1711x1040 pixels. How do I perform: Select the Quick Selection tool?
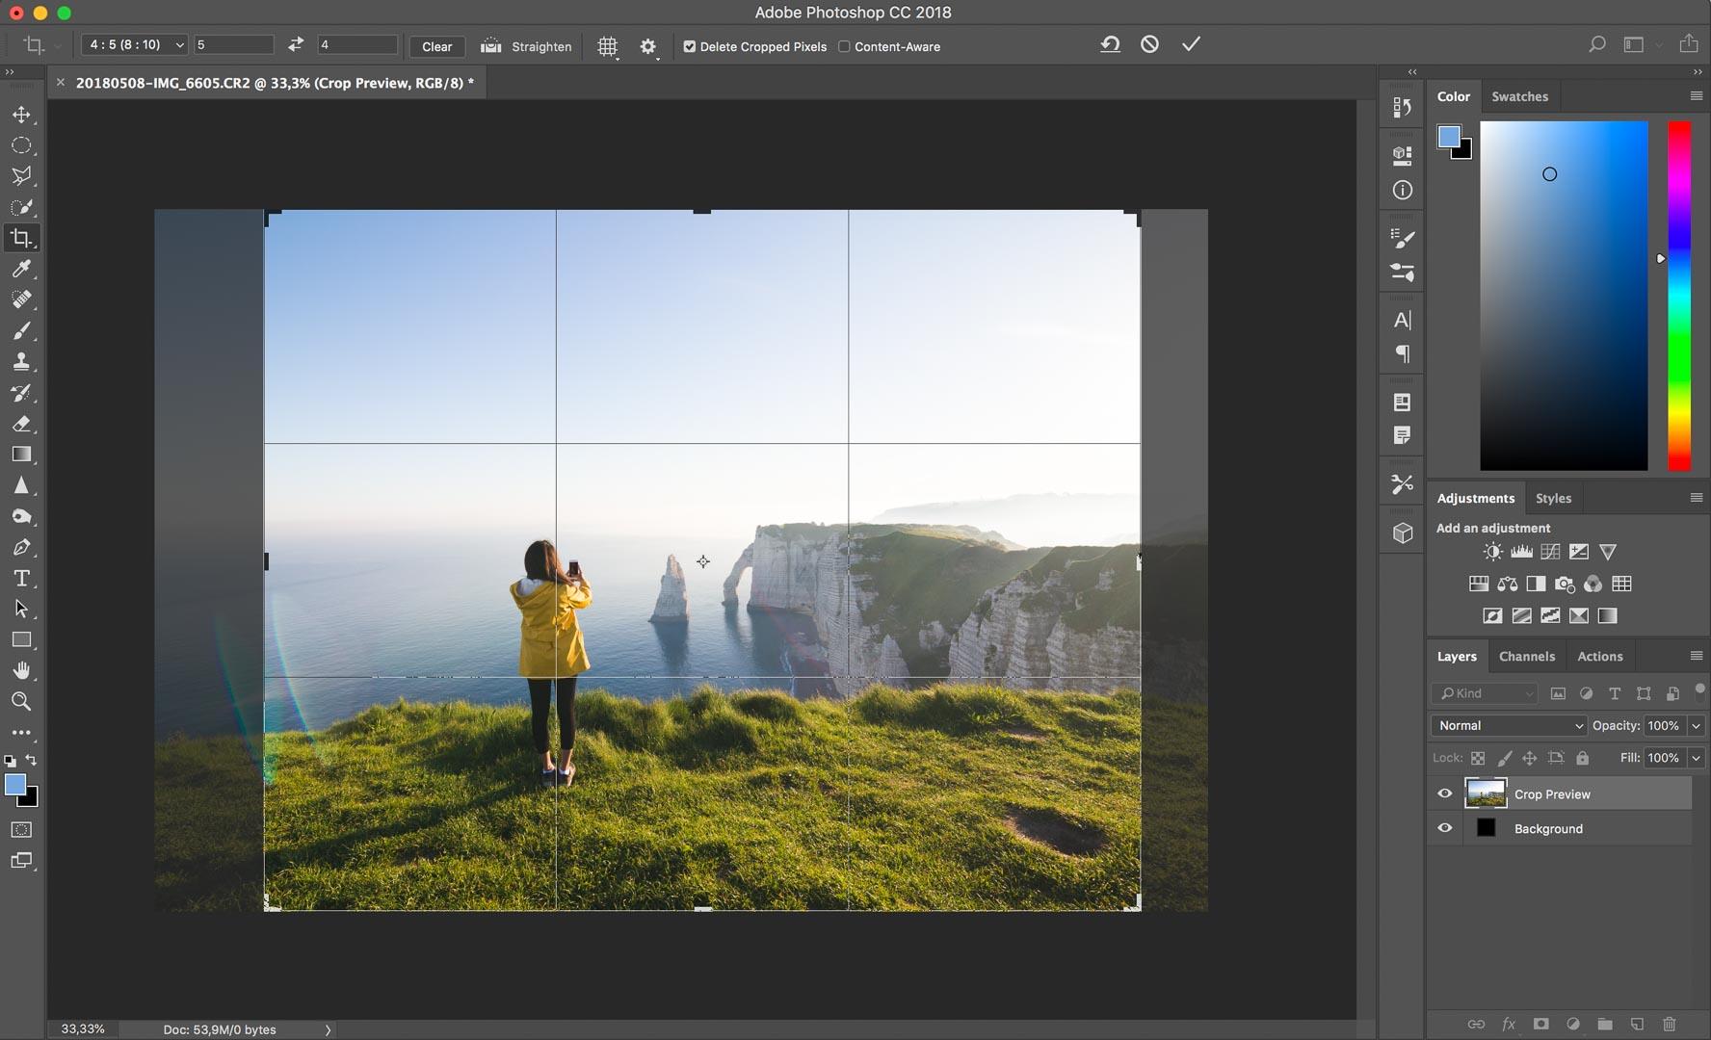[21, 207]
